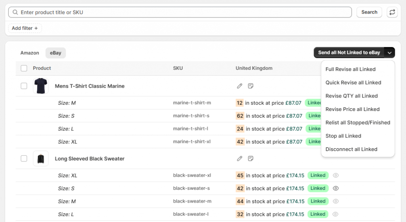Focus the product title or SKU search field
This screenshot has height=222, width=406.
tap(182, 12)
